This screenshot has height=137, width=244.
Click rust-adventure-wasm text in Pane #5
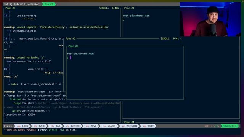click(80, 54)
